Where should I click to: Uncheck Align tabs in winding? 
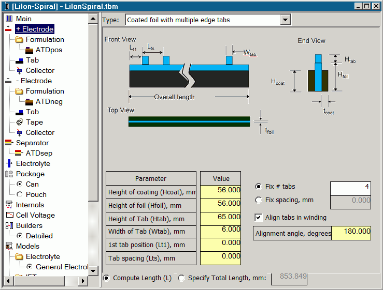coord(259,218)
